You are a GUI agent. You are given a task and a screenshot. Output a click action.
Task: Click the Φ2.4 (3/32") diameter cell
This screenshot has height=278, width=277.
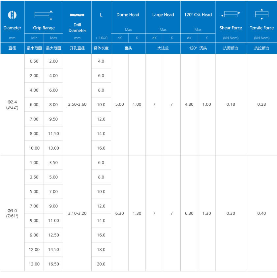[12, 104]
